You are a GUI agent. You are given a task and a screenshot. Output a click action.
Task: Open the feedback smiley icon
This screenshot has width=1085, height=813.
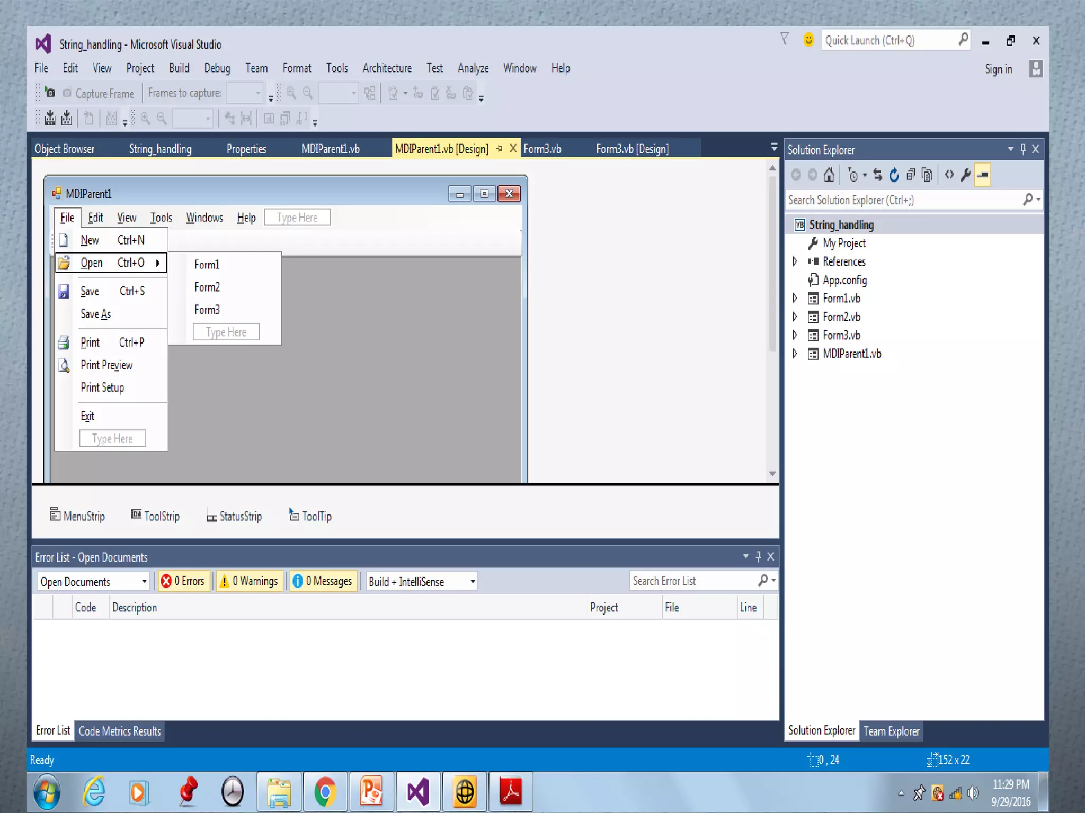click(808, 40)
